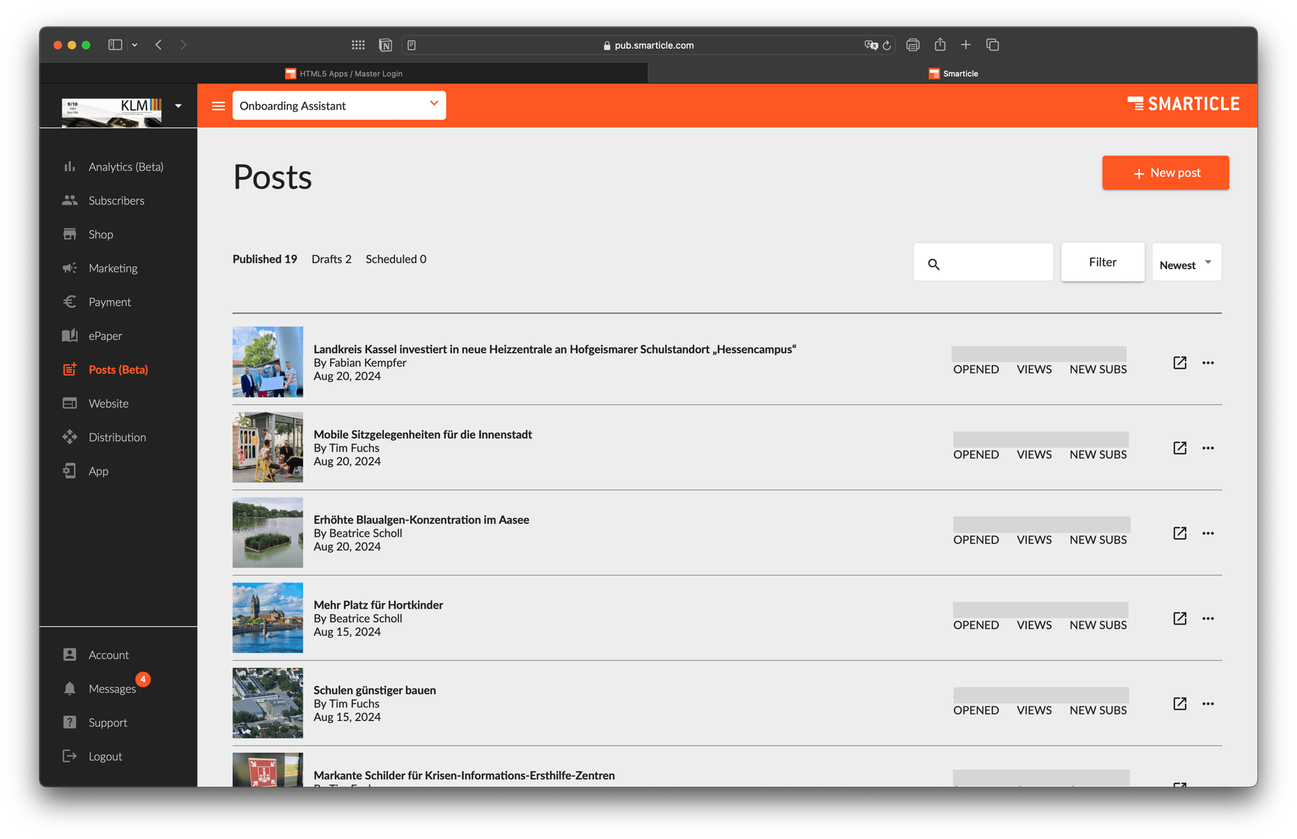
Task: More options for Schulen günstiger bauen
Action: [1208, 703]
